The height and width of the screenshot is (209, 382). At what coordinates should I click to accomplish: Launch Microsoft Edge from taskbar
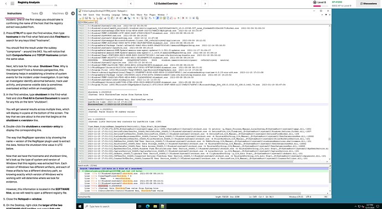[148, 206]
